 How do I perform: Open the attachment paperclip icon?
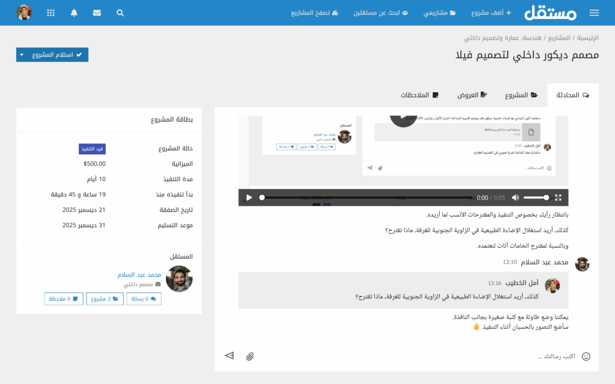[x=250, y=355]
